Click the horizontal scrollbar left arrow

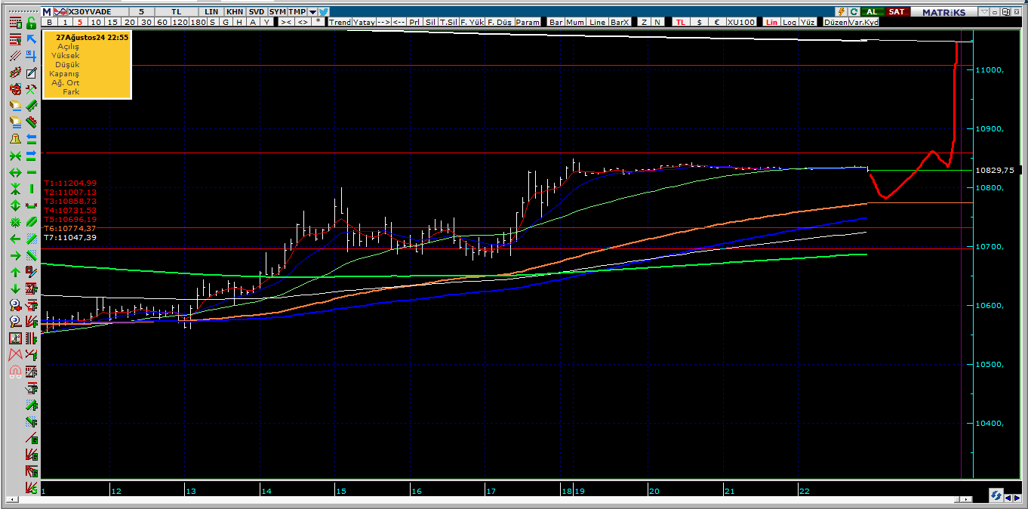[x=12, y=499]
